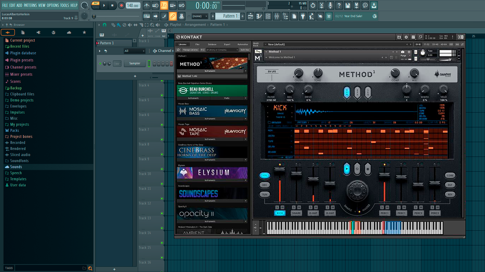Click the Method 1 wrench edit icon
The height and width of the screenshot is (272, 485).
(258, 52)
